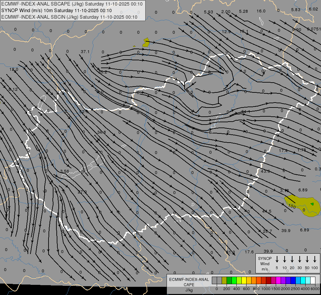
Task: Click the 1000 tick label on CAPE scale
Action: point(266,289)
